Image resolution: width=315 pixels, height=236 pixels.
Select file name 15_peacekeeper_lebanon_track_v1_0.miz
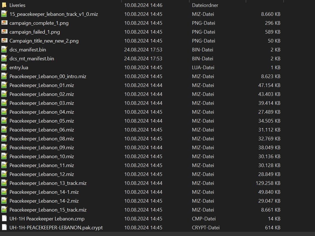[x=54, y=14]
